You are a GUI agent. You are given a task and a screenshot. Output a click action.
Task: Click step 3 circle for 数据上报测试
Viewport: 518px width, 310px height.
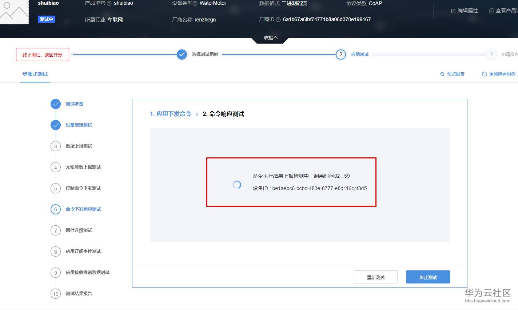(56, 146)
